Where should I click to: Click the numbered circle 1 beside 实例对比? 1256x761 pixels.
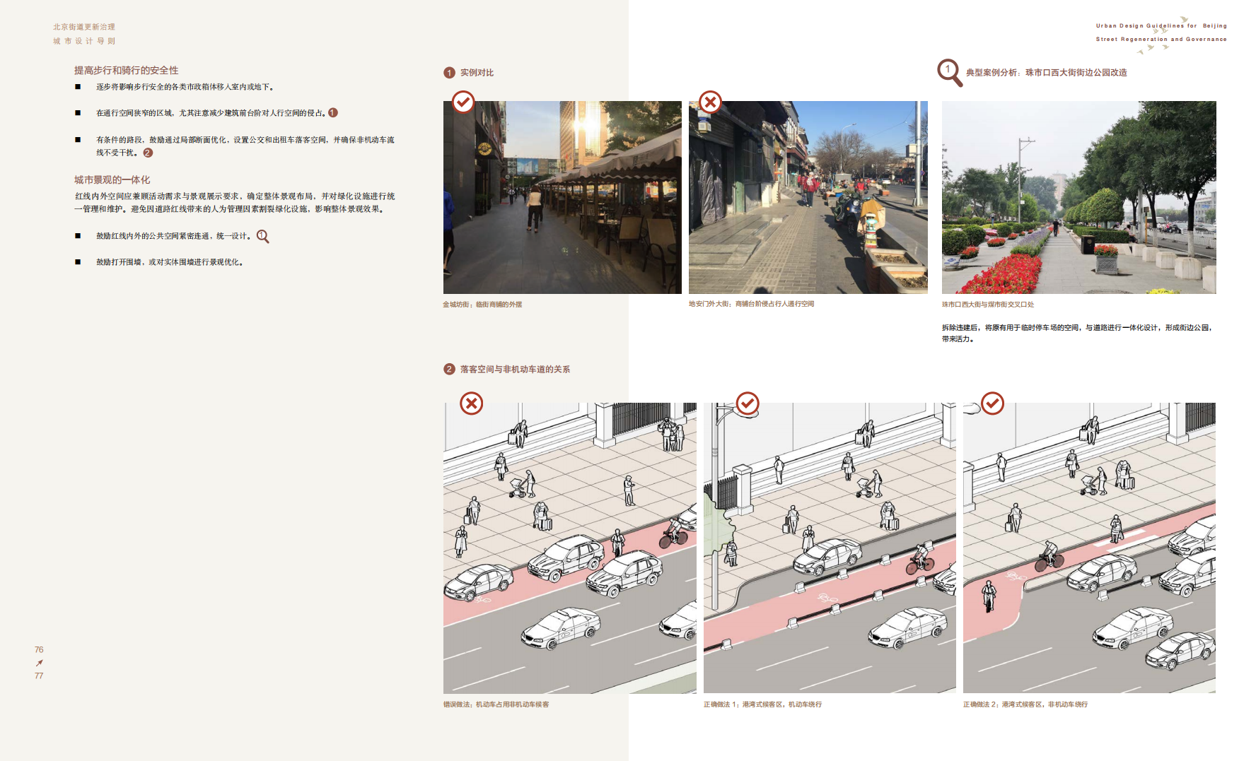click(x=449, y=73)
